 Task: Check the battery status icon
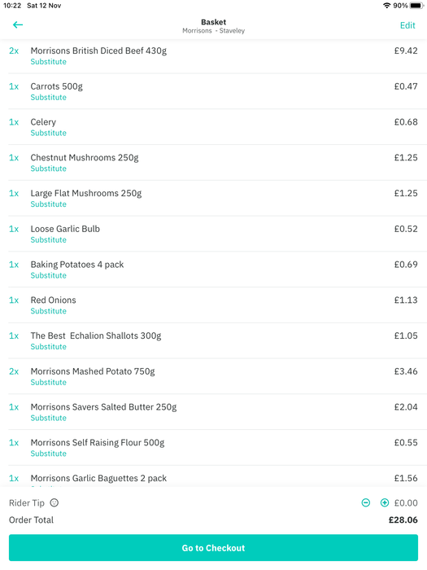[x=416, y=6]
